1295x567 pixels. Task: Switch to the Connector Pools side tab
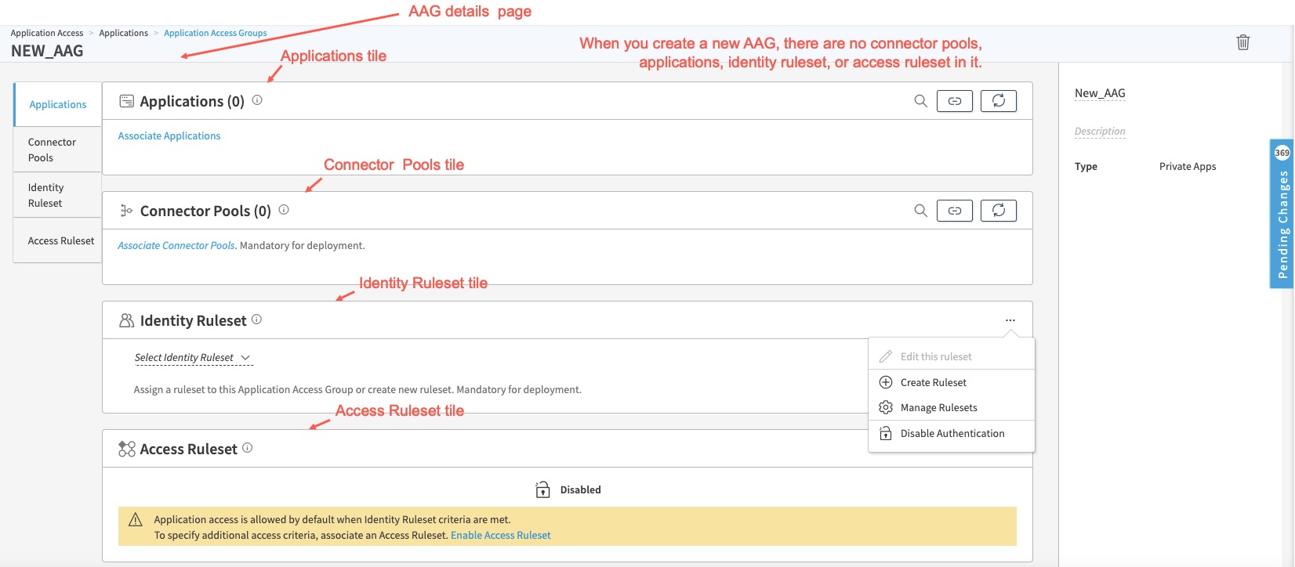[x=52, y=150]
